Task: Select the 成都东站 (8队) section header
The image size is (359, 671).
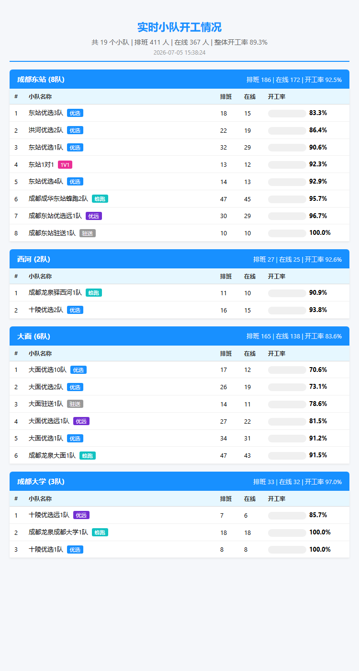Action: click(x=179, y=80)
